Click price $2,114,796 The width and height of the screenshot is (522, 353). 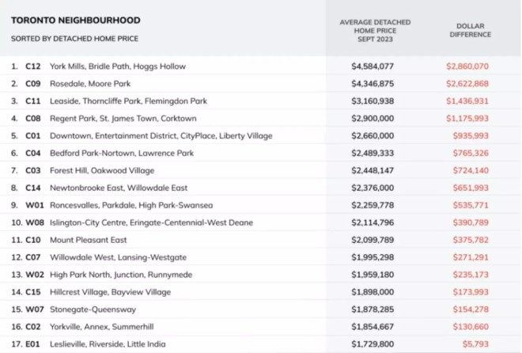(x=373, y=222)
